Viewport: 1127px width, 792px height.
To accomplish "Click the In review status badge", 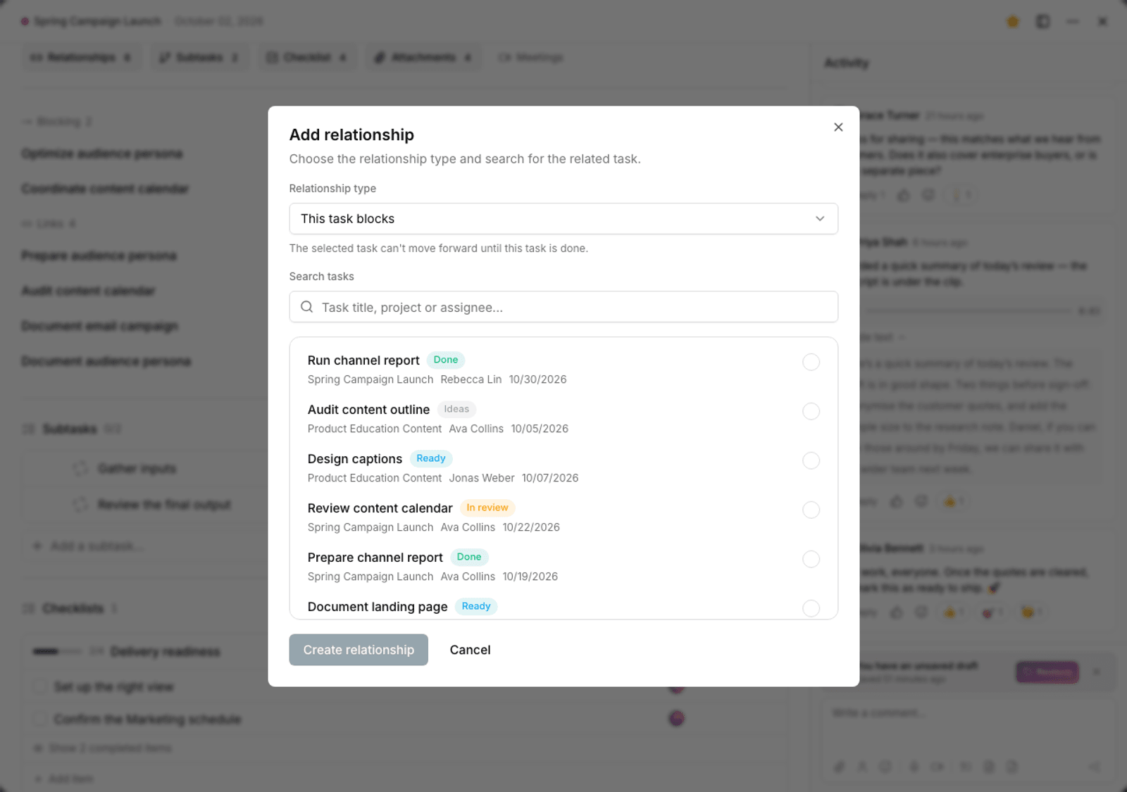I will (487, 508).
